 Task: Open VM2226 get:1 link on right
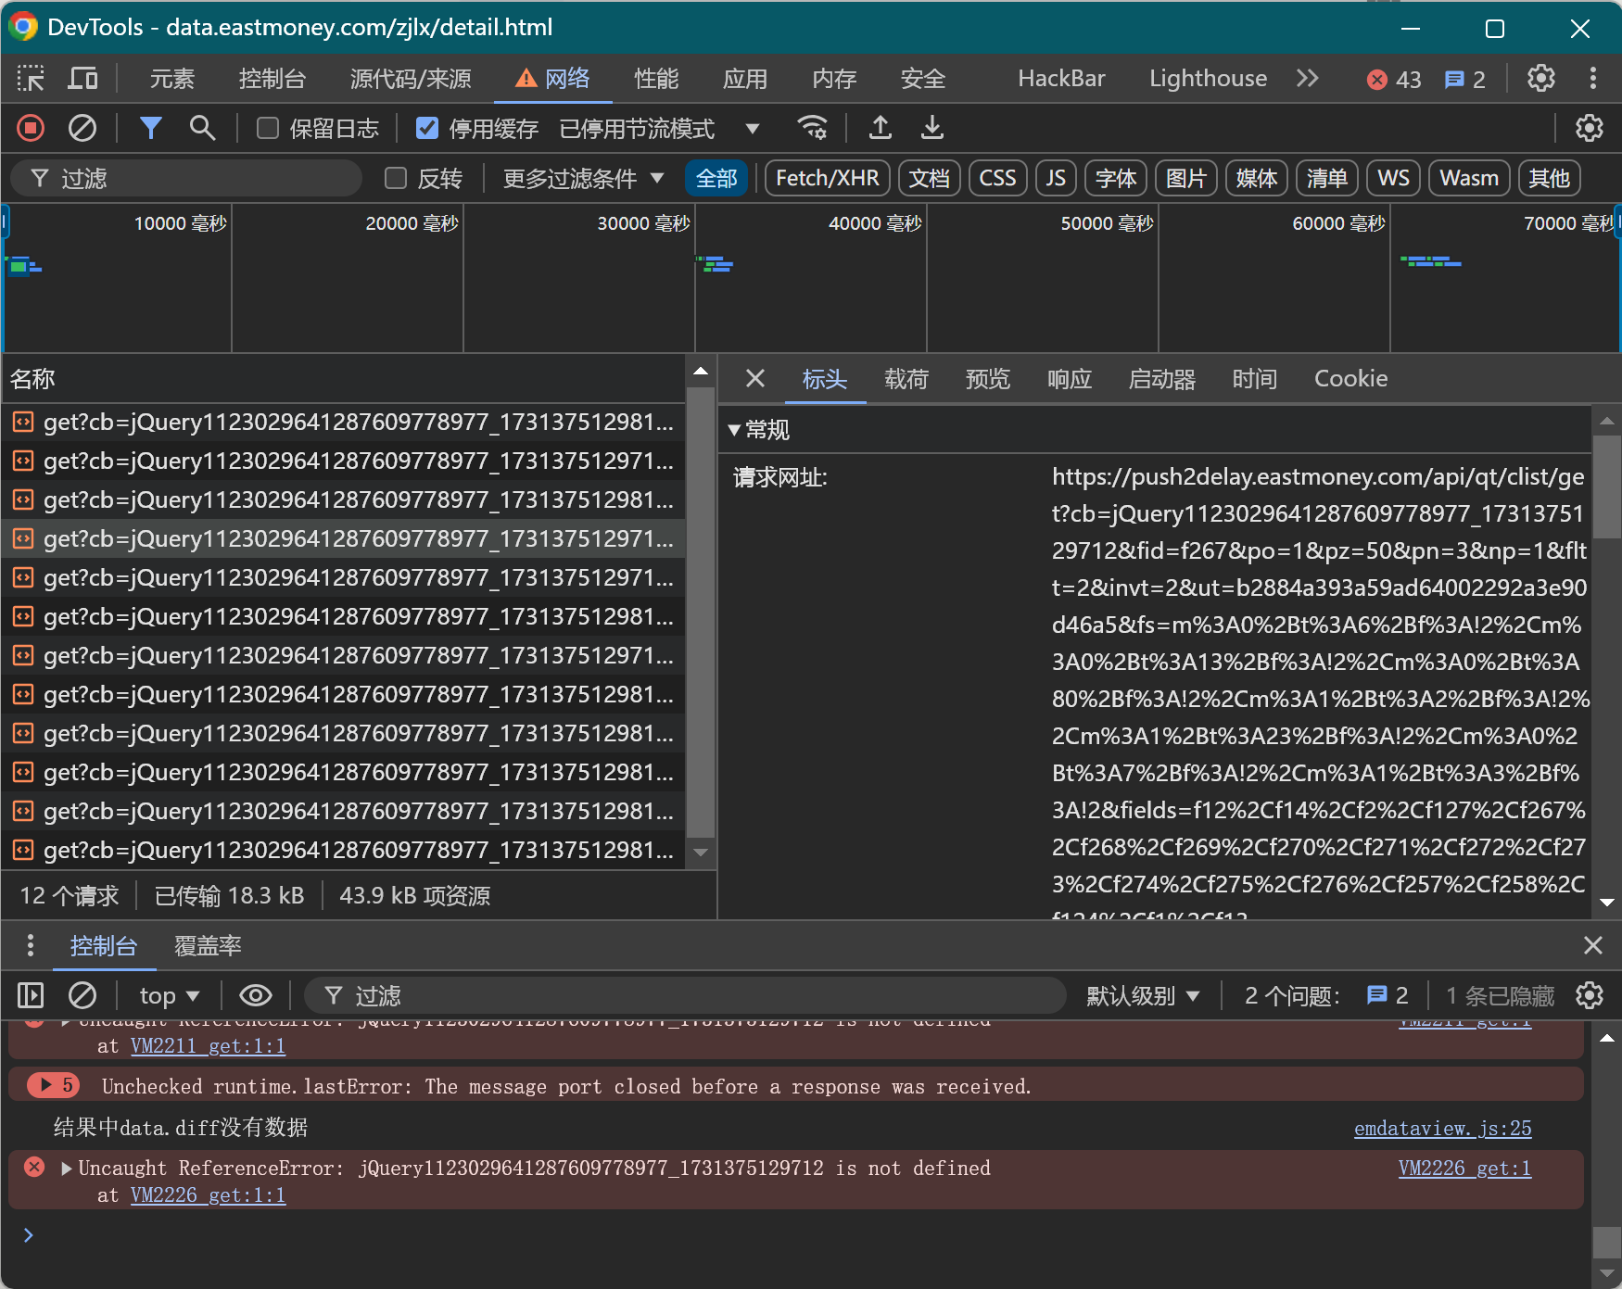(1464, 1168)
